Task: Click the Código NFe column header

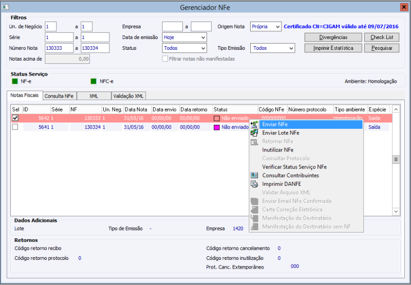Action: [273, 109]
